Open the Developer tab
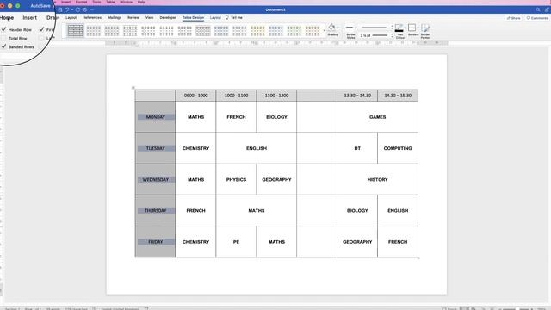 point(168,17)
